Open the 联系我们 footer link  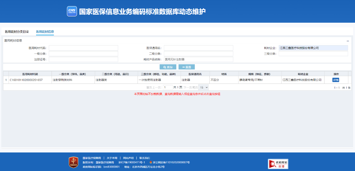pos(144,158)
